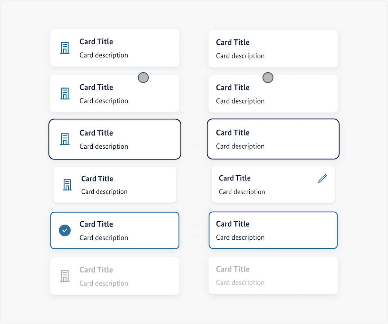The height and width of the screenshot is (324, 388).
Task: Click the disabled card without an icon
Action: (273, 276)
